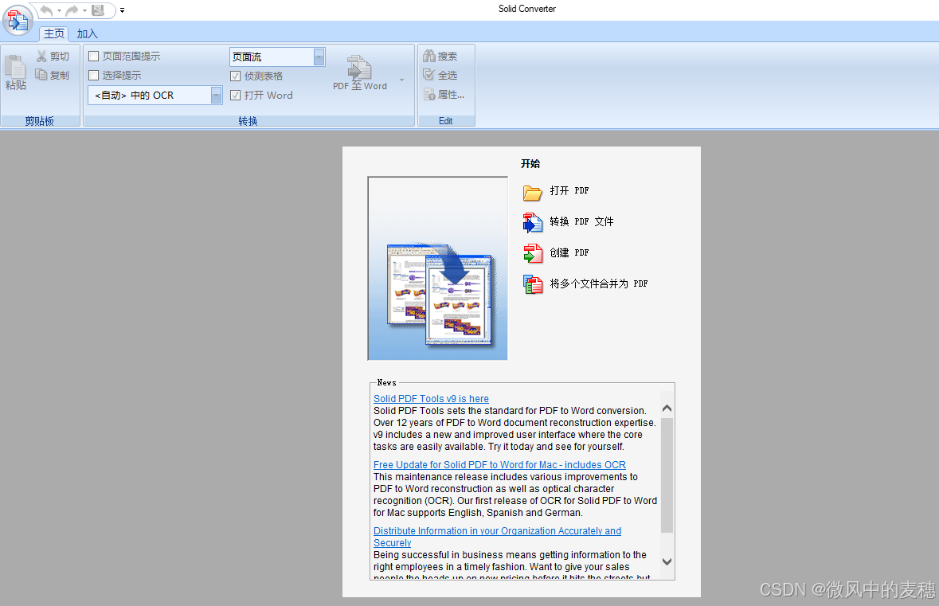Click the Undo arrow in quick access toolbar

tap(46, 10)
